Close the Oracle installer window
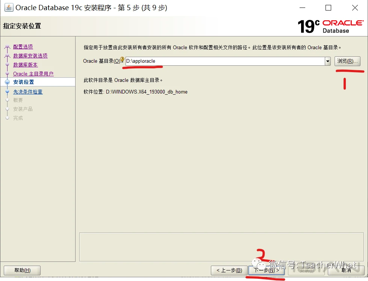This screenshot has height=281, width=368. [x=355, y=8]
